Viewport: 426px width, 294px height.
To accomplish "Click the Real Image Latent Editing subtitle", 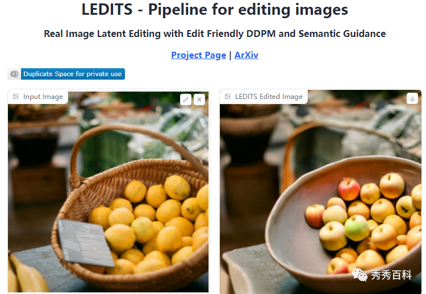I will click(x=215, y=34).
